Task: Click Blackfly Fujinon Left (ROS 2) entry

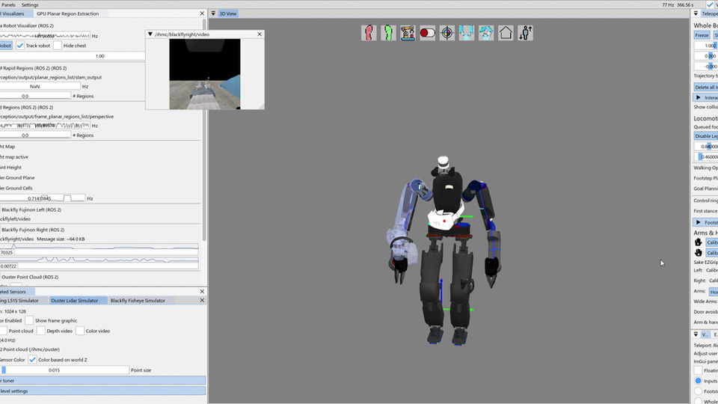Action: point(31,209)
